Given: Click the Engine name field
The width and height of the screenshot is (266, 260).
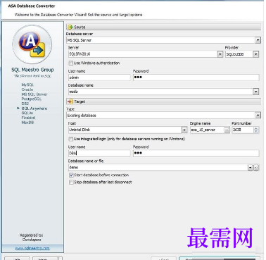Looking at the screenshot, I should [x=207, y=130].
